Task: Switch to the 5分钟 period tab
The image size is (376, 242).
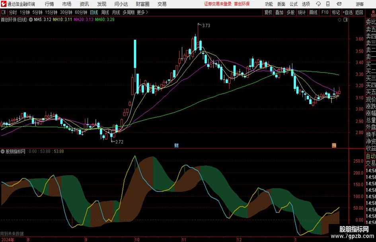Action: pyautogui.click(x=37, y=12)
